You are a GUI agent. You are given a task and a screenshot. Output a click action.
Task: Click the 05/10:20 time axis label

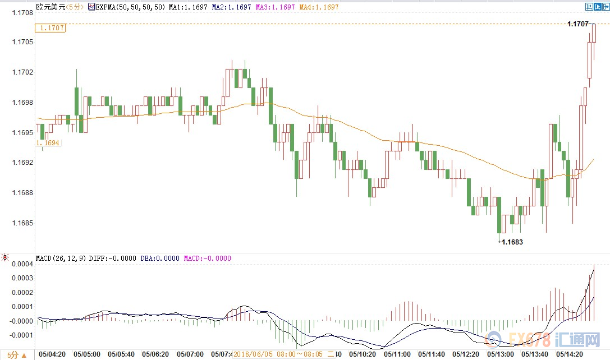363,354
